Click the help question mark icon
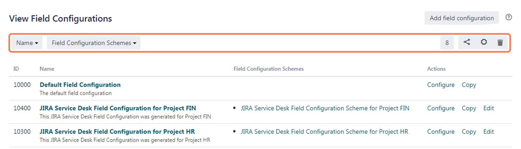The image size is (521, 149). tap(509, 17)
